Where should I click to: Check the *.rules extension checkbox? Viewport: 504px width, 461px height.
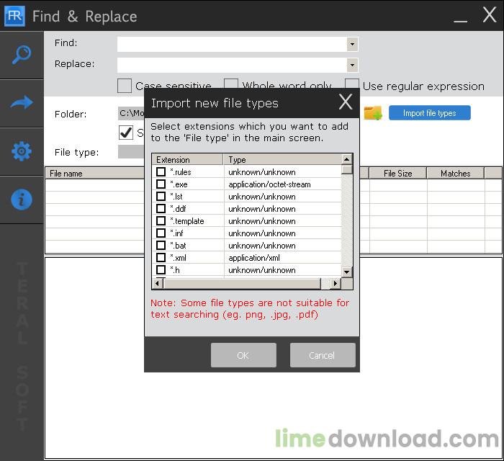point(161,171)
